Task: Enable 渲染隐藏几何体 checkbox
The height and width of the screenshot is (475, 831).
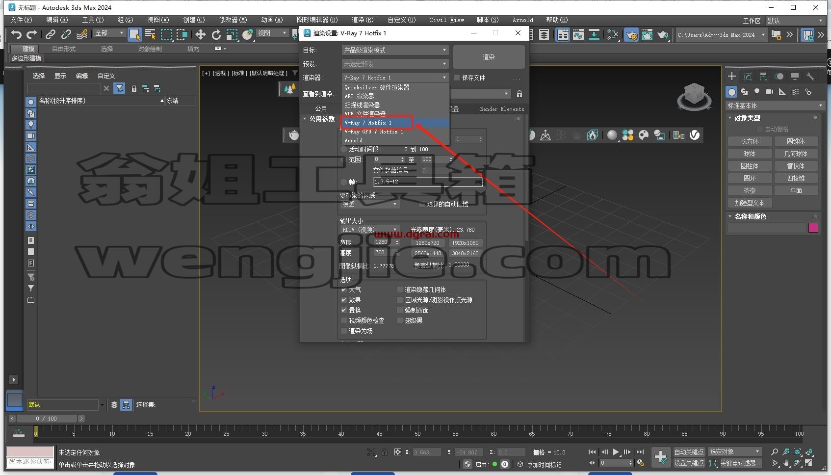Action: click(400, 290)
